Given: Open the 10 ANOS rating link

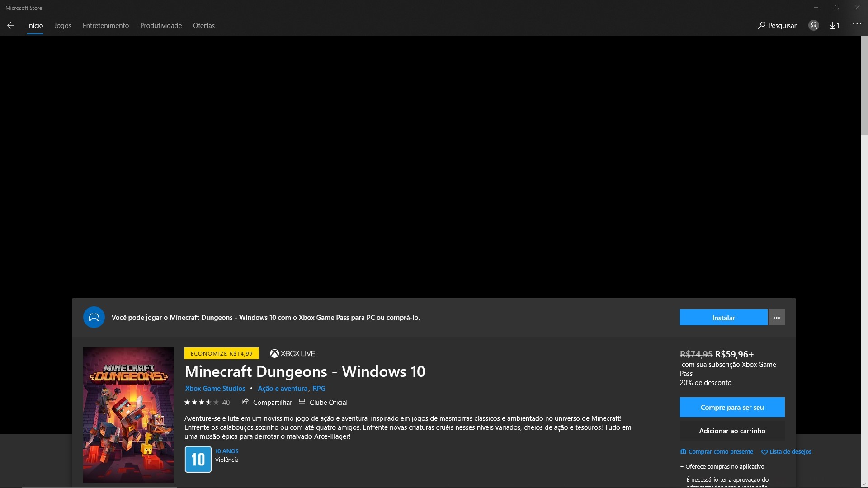Looking at the screenshot, I should coord(226,451).
